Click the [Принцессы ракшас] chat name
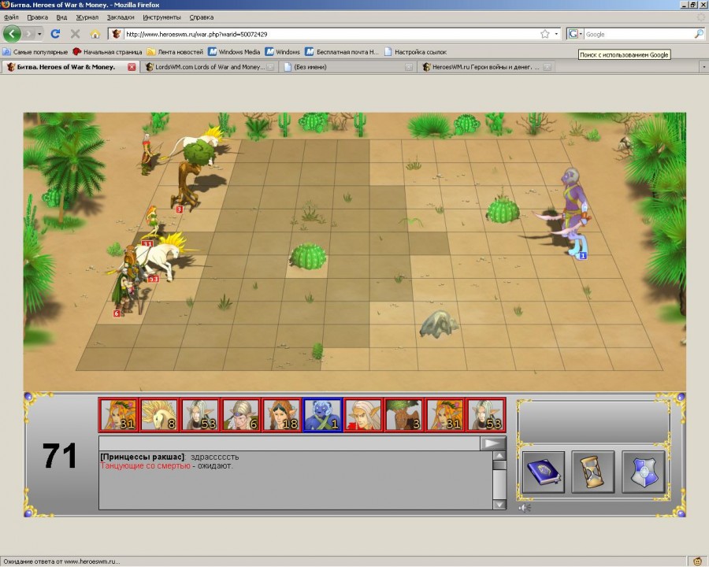The height and width of the screenshot is (567, 709). point(143,457)
